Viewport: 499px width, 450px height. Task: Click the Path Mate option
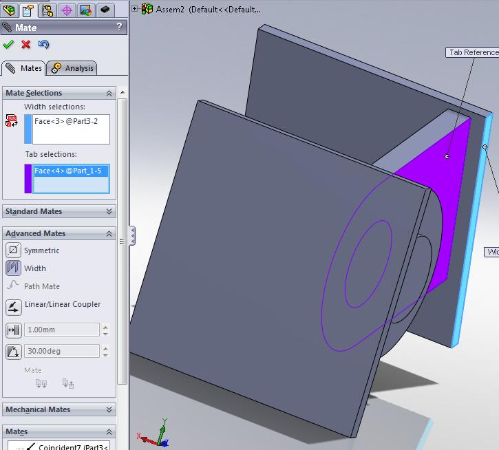click(x=42, y=286)
